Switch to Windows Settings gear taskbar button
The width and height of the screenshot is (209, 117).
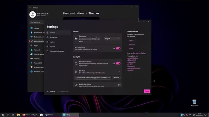coord(53,115)
